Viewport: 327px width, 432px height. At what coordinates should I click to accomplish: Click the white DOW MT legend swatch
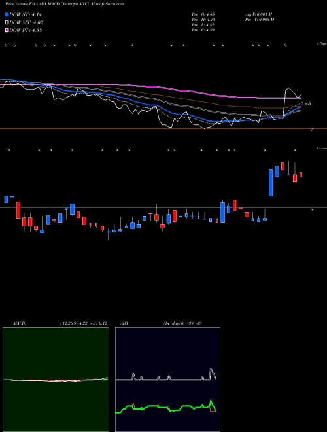coord(7,22)
